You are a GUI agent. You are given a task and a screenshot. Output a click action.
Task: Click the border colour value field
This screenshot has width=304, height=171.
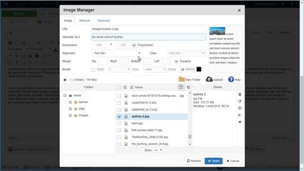[190, 69]
